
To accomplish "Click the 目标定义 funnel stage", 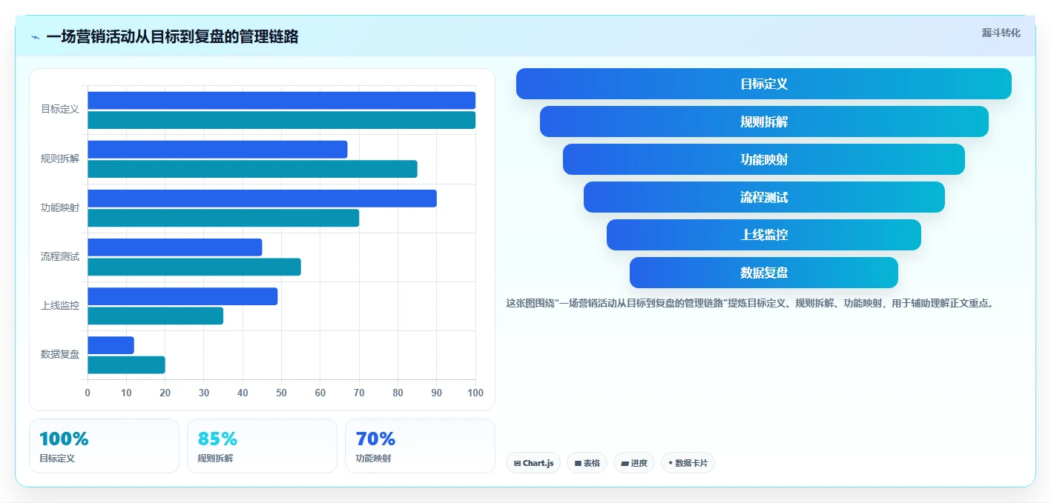I will click(x=764, y=84).
